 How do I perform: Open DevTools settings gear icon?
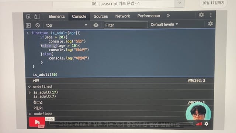pyautogui.click(x=201, y=15)
